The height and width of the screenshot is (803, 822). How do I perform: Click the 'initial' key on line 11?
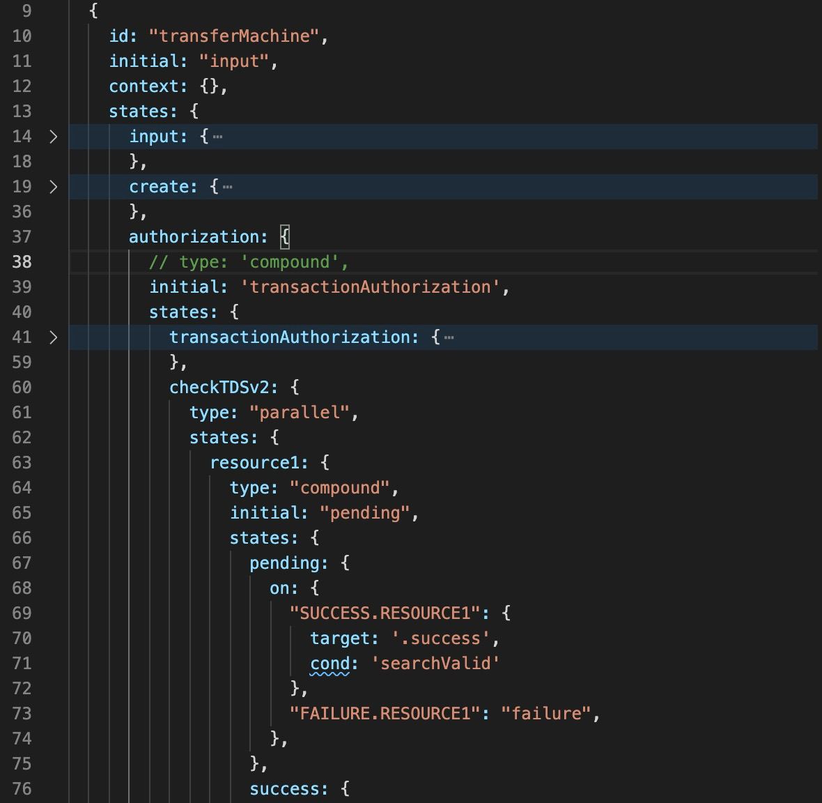click(x=144, y=61)
